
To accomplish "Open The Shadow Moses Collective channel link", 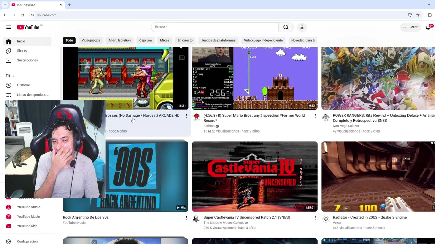I will [x=226, y=223].
